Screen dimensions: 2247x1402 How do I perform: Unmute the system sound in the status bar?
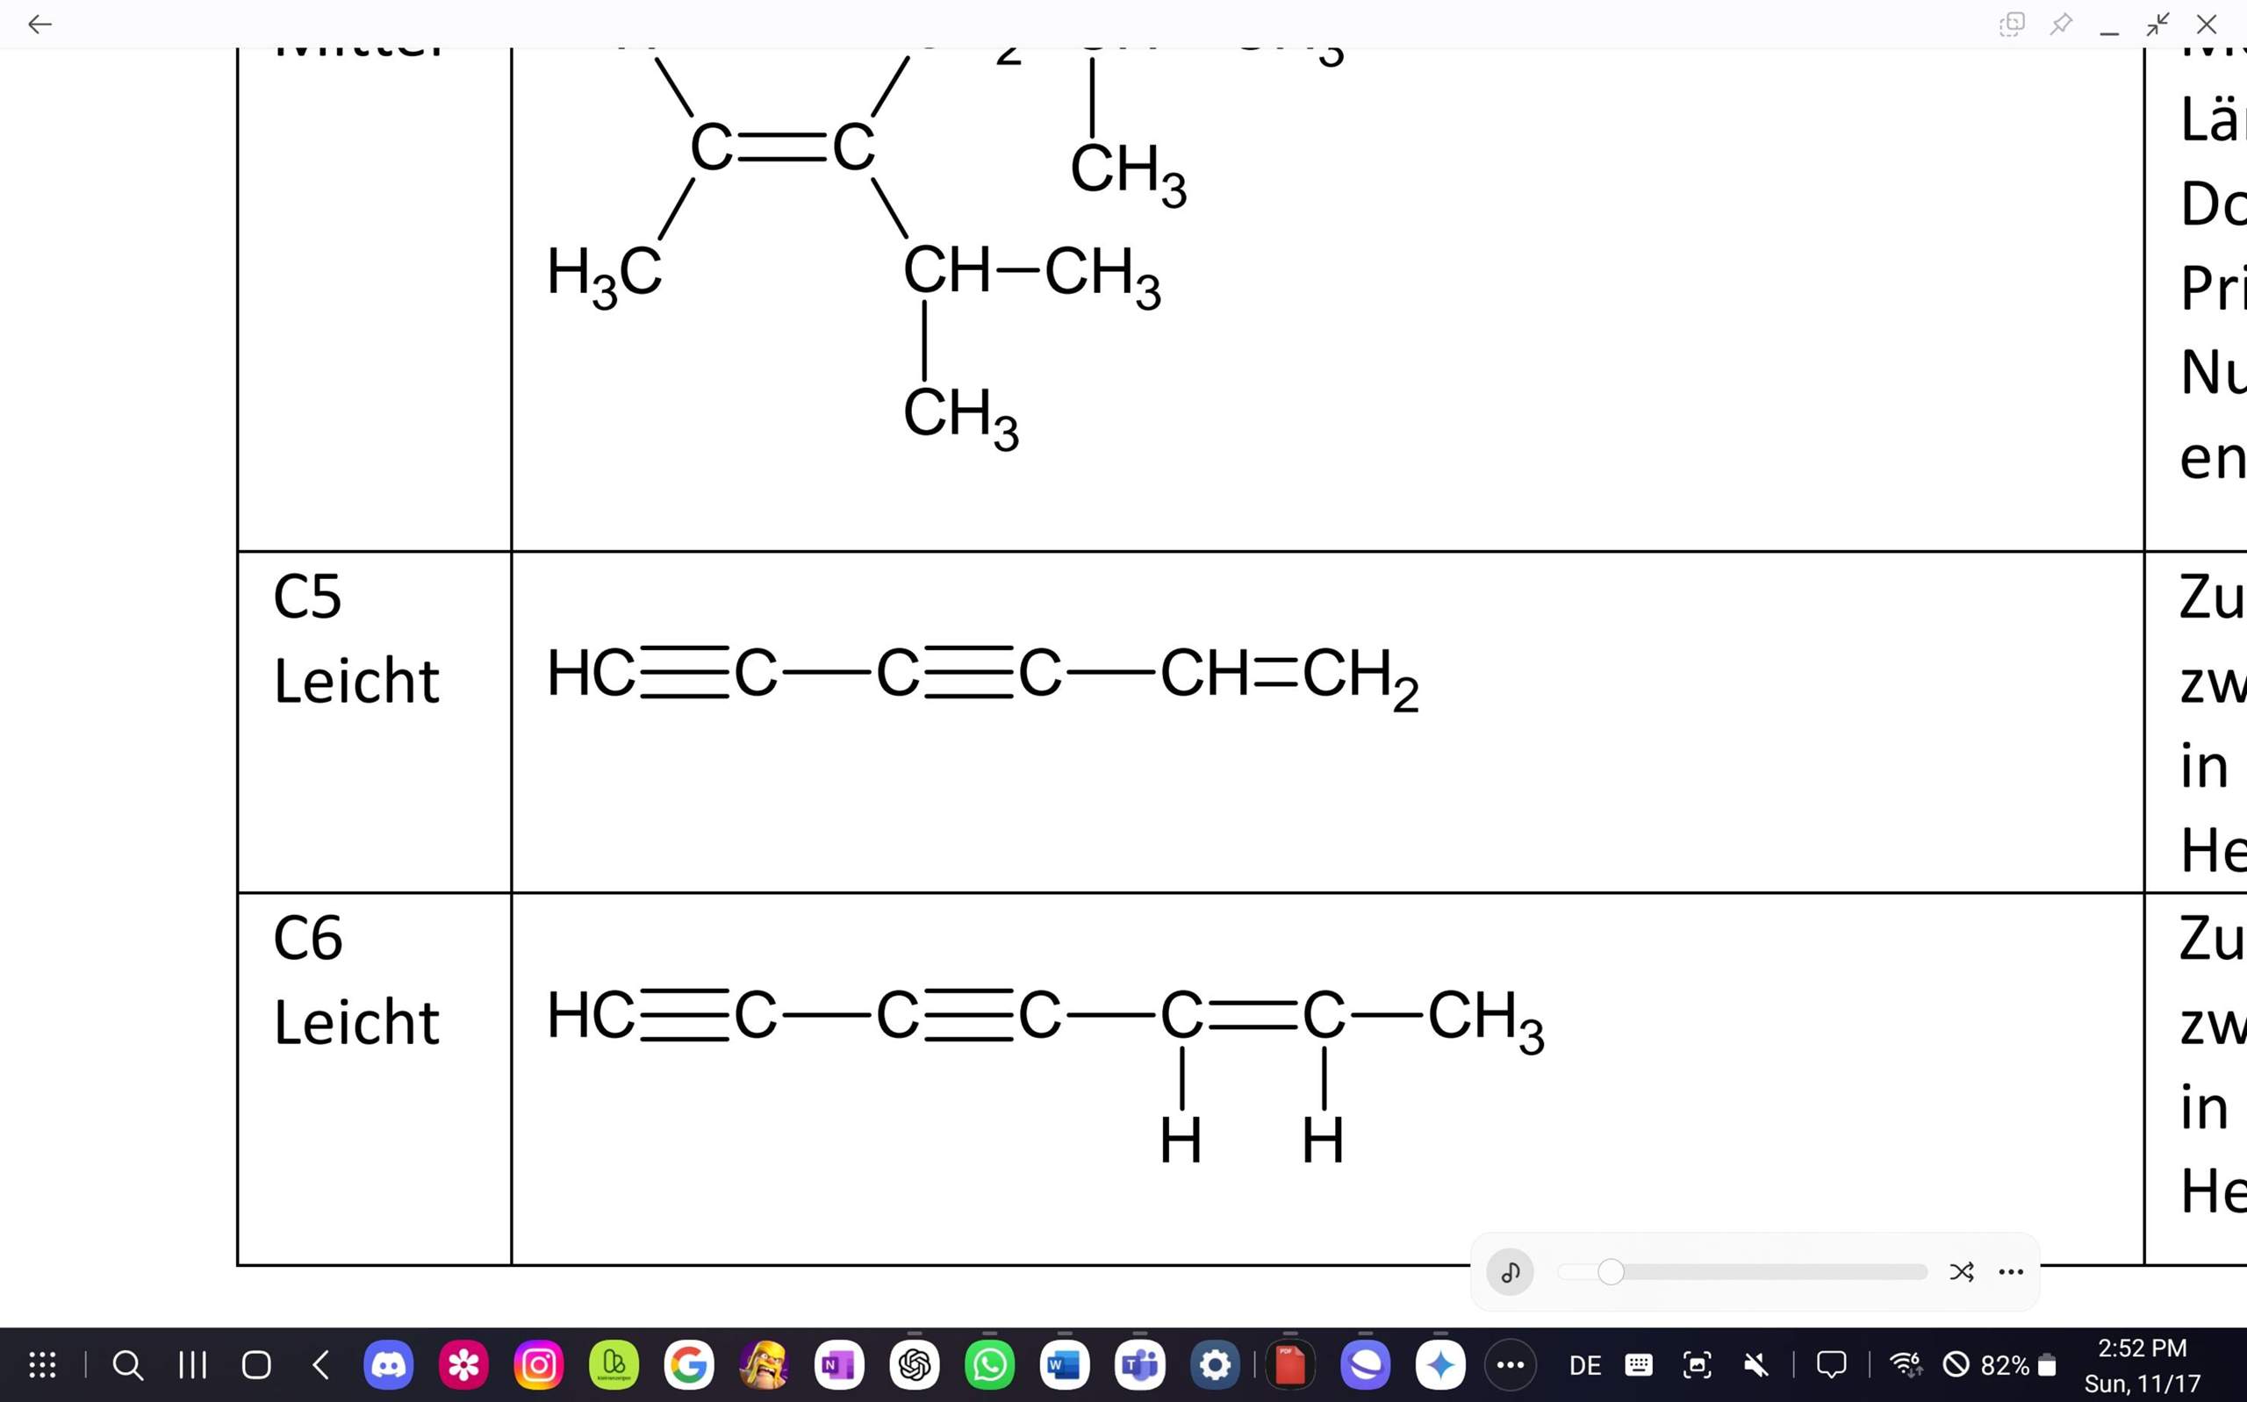(1756, 1364)
